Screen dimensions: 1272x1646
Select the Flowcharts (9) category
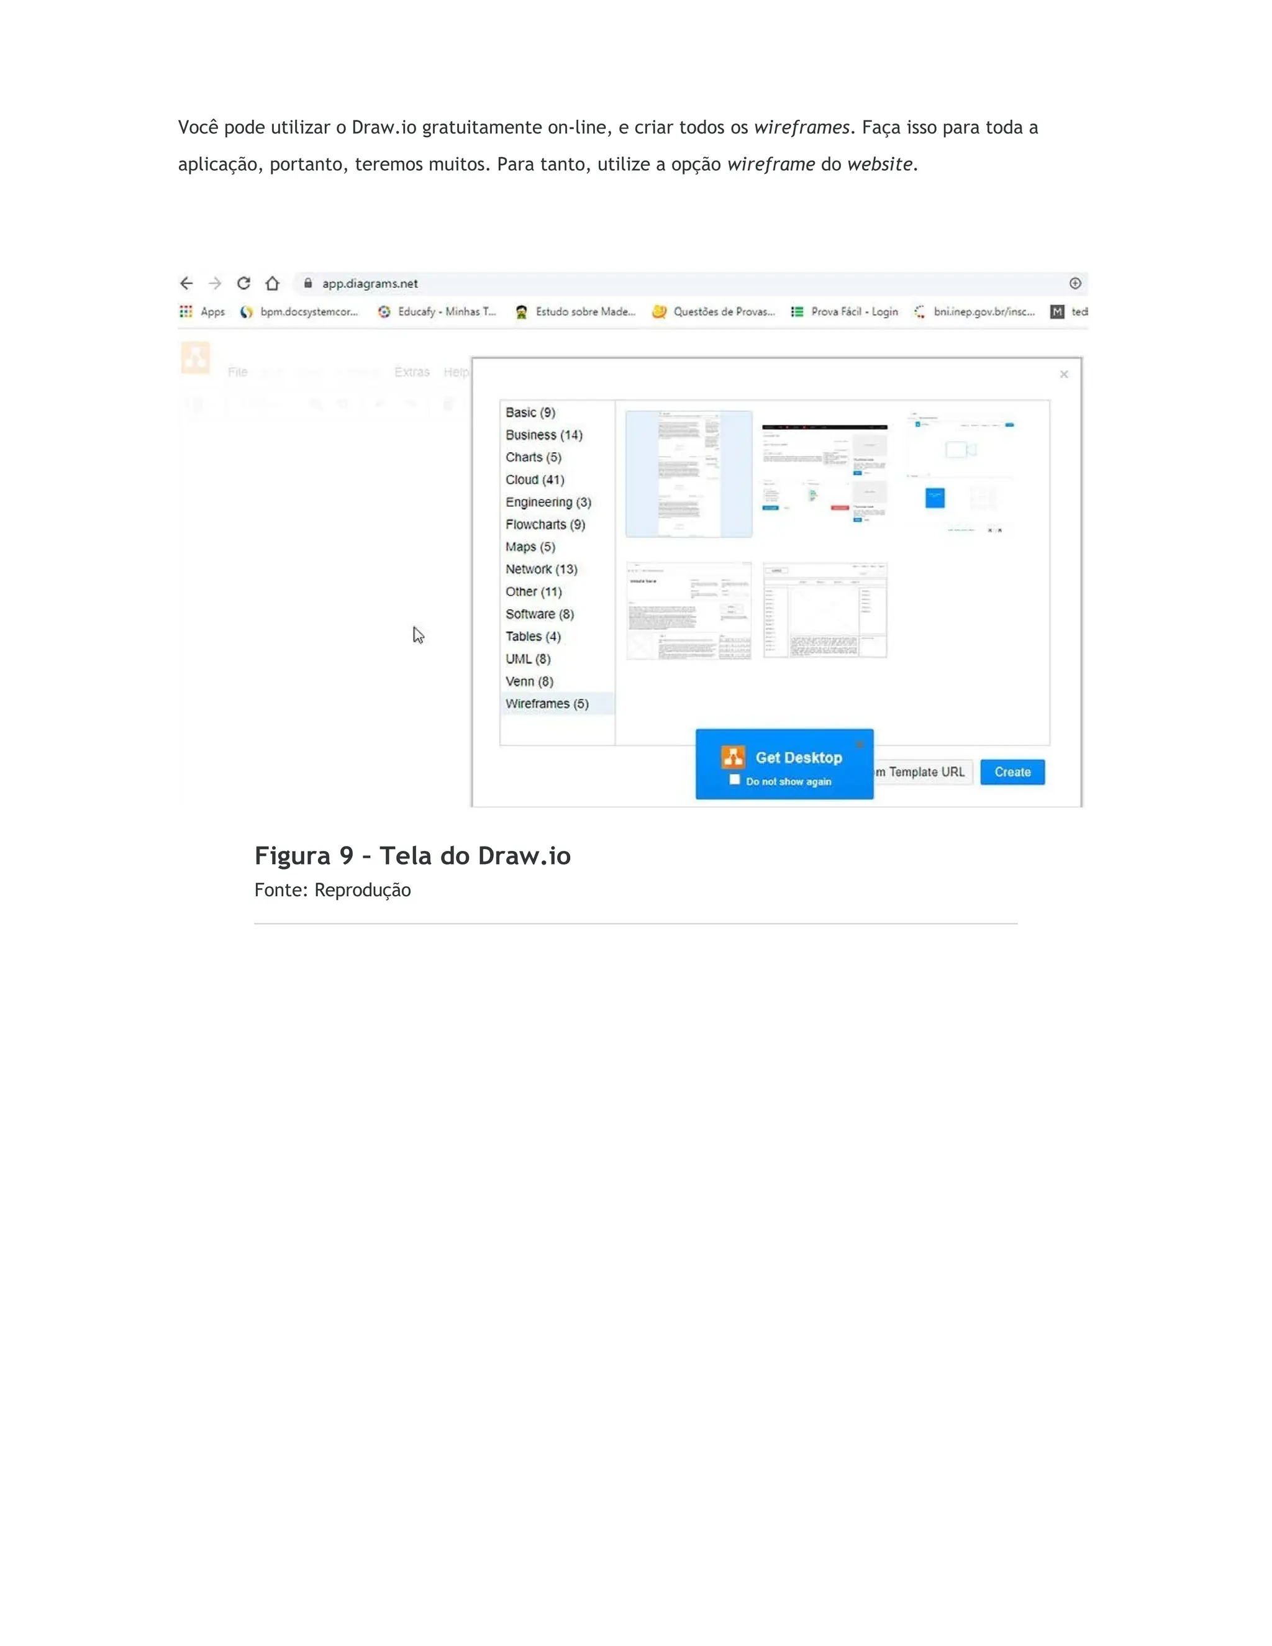[557, 525]
